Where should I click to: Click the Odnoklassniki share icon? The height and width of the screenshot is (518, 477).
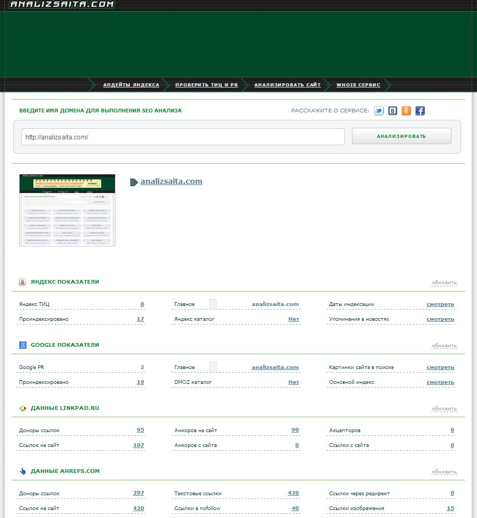pos(406,111)
